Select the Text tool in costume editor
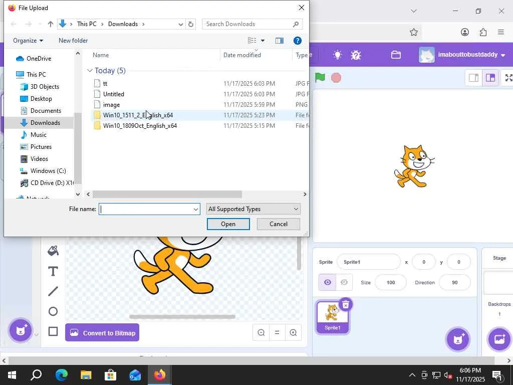 [53, 271]
